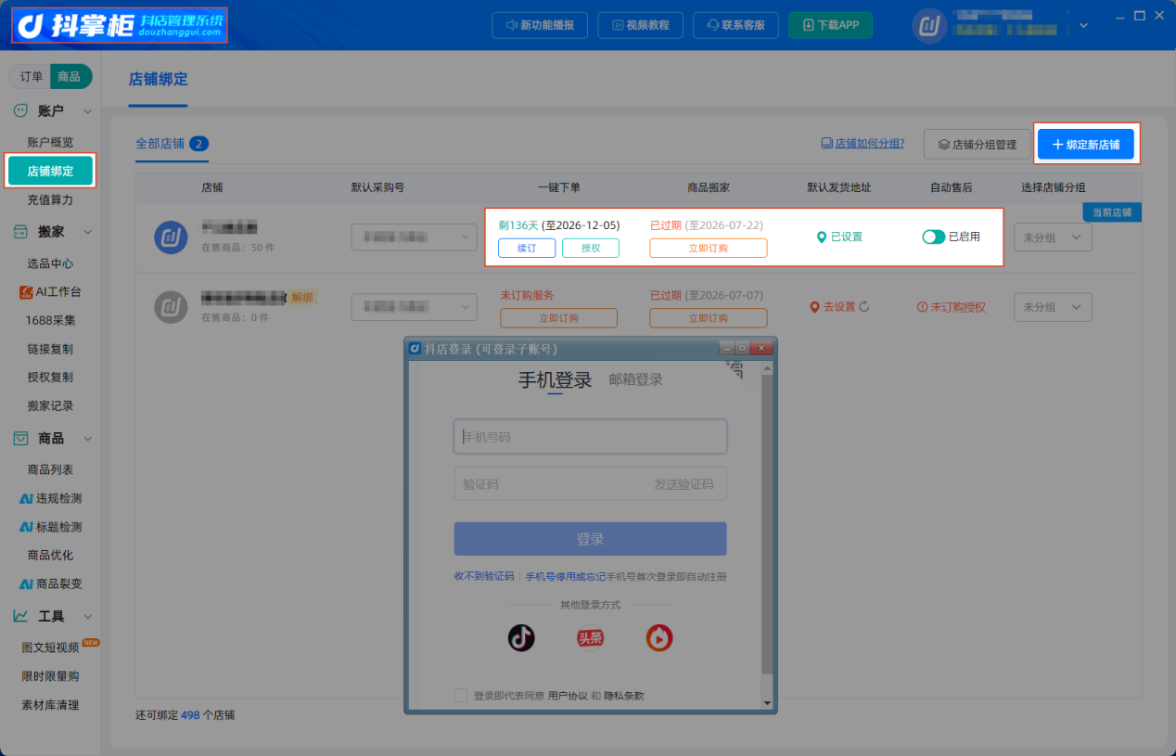Click second store's gray avatar icon
The image size is (1176, 756).
tap(171, 307)
